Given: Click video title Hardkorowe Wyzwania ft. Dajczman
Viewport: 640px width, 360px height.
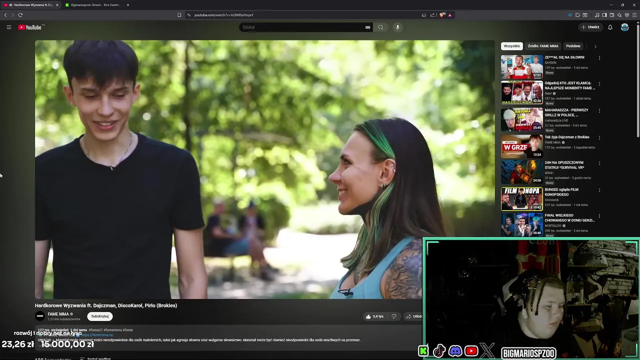Looking at the screenshot, I should pos(106,305).
